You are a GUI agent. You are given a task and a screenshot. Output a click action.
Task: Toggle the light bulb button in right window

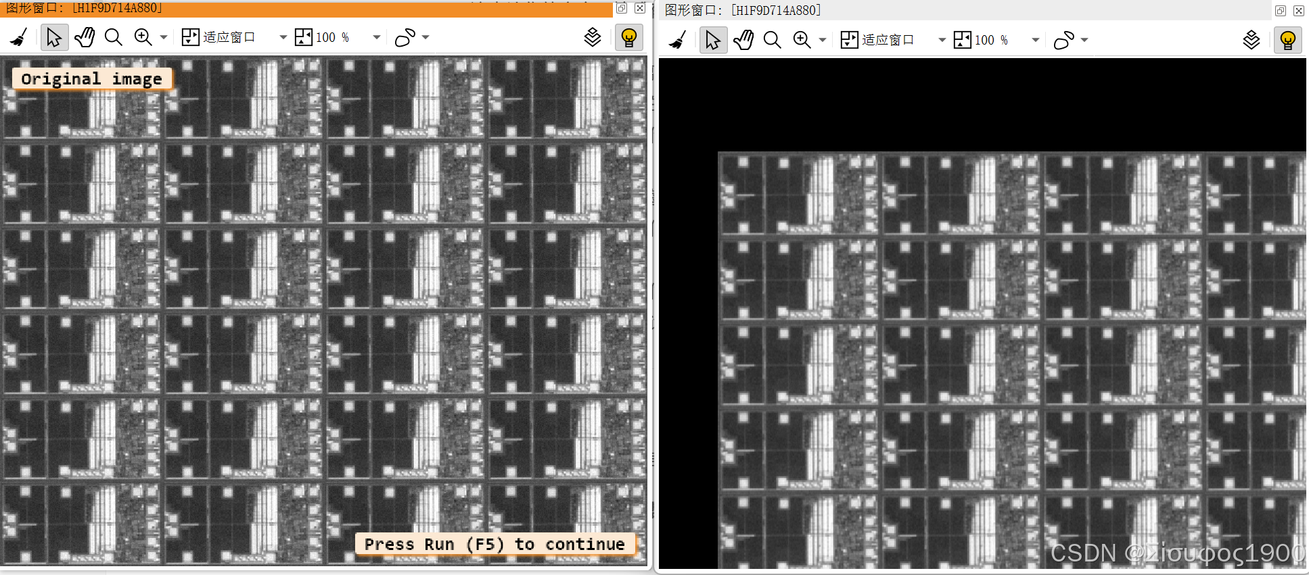(x=1288, y=40)
